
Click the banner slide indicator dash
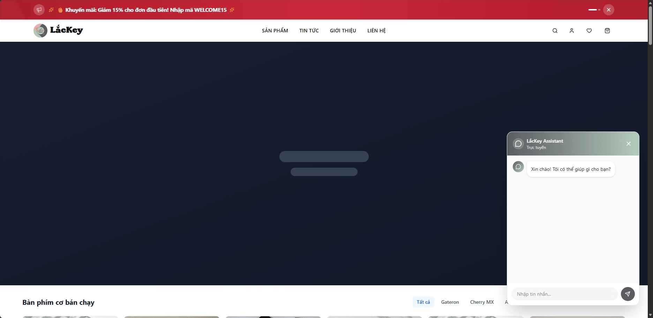593,10
